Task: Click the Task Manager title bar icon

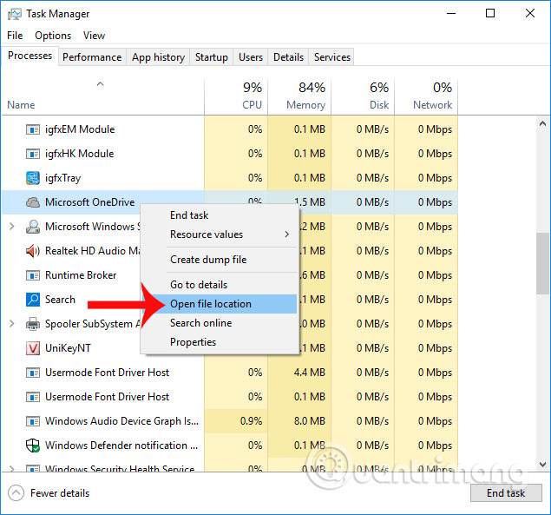Action: tap(15, 14)
